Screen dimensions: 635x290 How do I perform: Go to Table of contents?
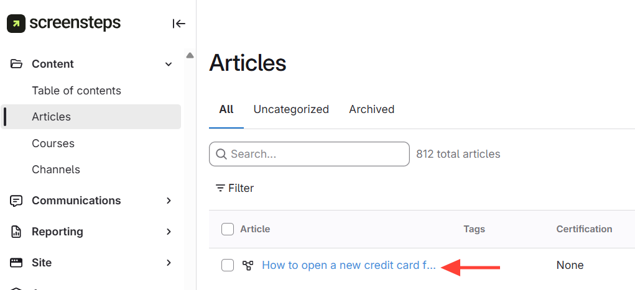pyautogui.click(x=76, y=91)
